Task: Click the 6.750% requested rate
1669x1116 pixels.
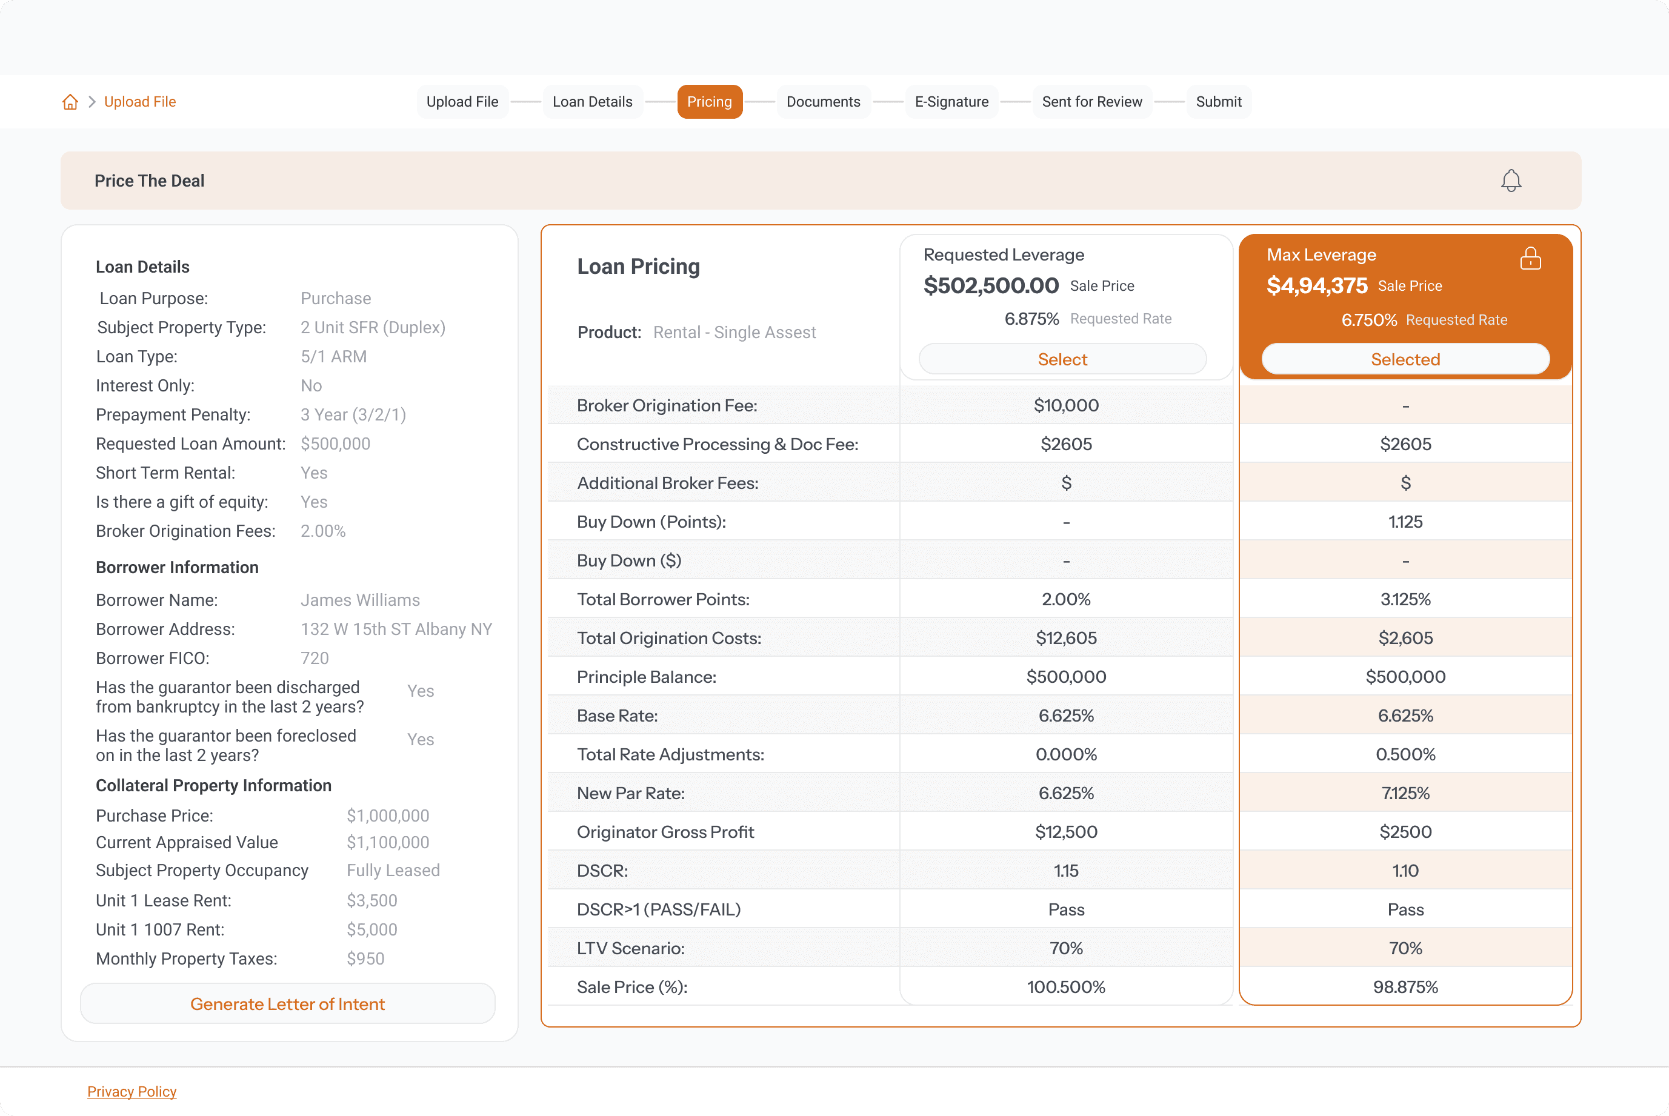Action: 1368,321
